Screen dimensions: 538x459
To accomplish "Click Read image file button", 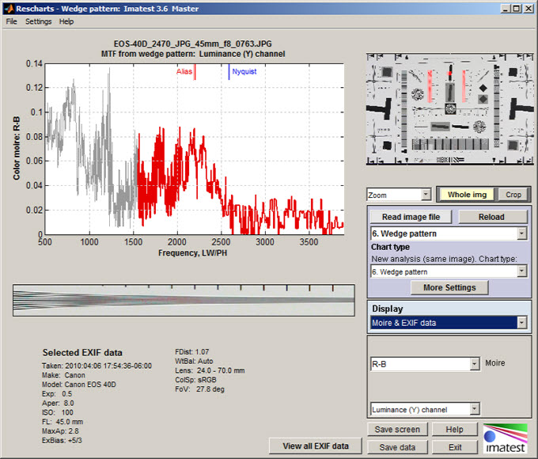I will point(411,217).
